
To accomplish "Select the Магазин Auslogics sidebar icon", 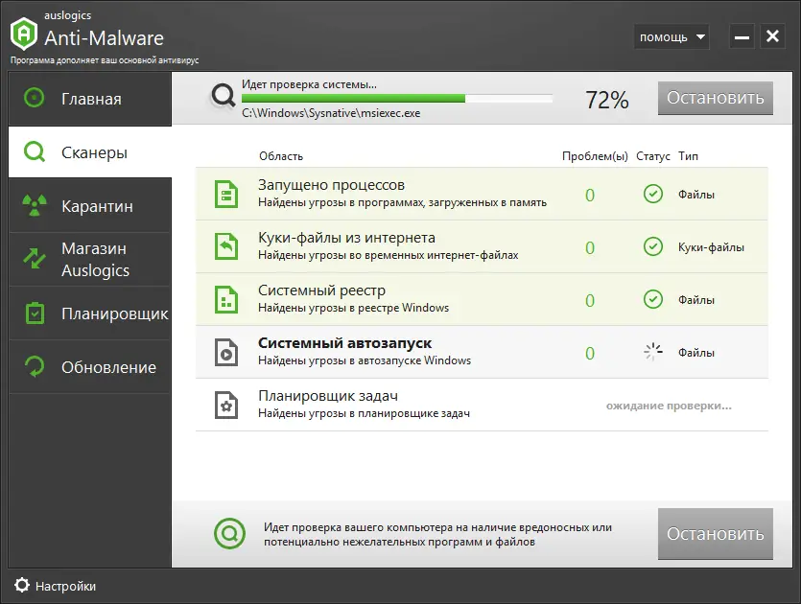I will (32, 259).
